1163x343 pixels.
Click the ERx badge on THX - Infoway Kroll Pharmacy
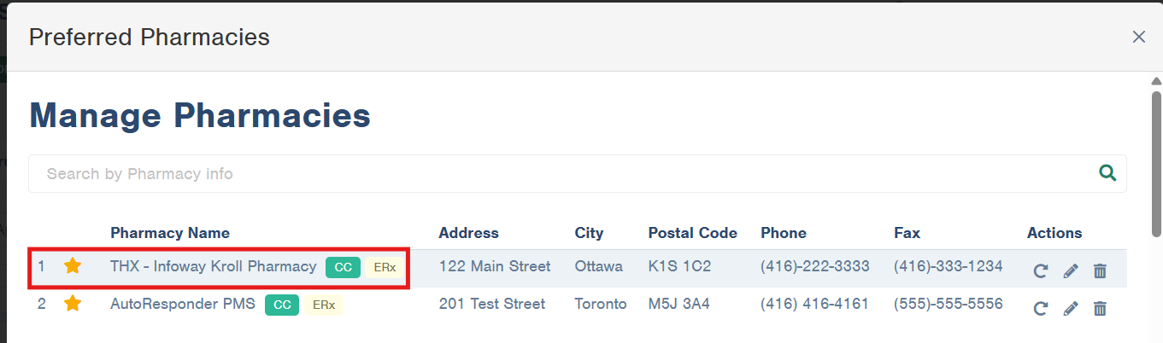(x=385, y=267)
